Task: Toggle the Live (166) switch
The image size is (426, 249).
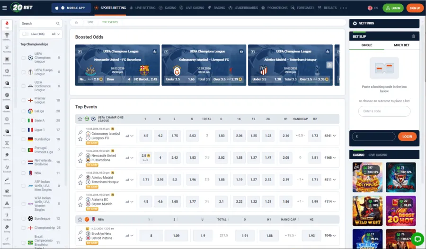Action: tap(25, 34)
